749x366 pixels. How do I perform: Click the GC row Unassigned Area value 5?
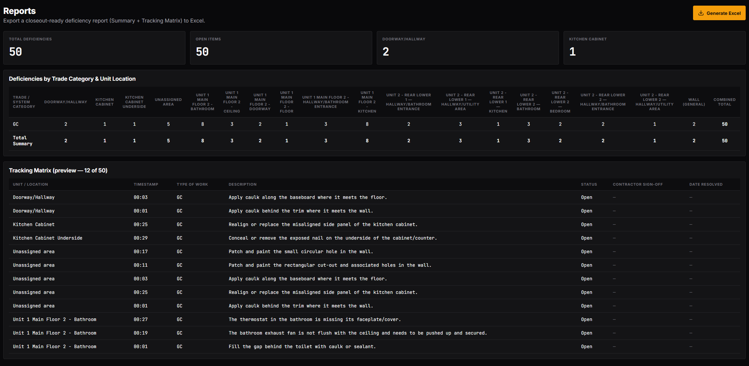coord(168,124)
